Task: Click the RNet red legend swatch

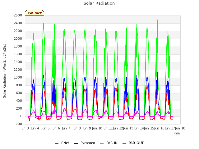Action: point(57,143)
